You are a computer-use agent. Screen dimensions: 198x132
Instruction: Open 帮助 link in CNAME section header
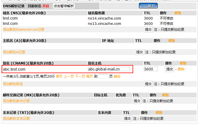(x=183, y=63)
